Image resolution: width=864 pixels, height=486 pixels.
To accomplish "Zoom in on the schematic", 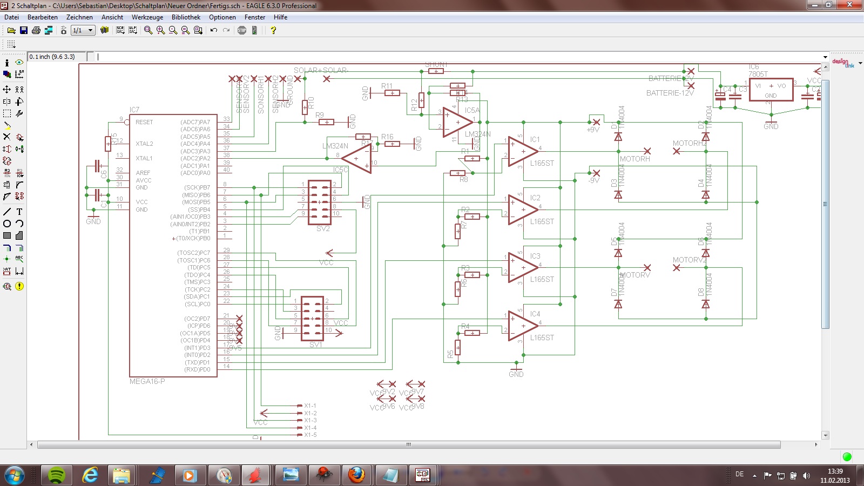I will [161, 30].
